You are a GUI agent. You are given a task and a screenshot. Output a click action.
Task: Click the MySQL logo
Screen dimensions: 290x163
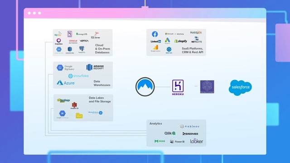[x=58, y=34]
